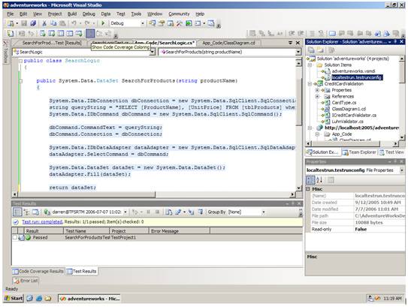Click the Alphabetical sort button in Properties
The height and width of the screenshot is (307, 408).
point(319,180)
